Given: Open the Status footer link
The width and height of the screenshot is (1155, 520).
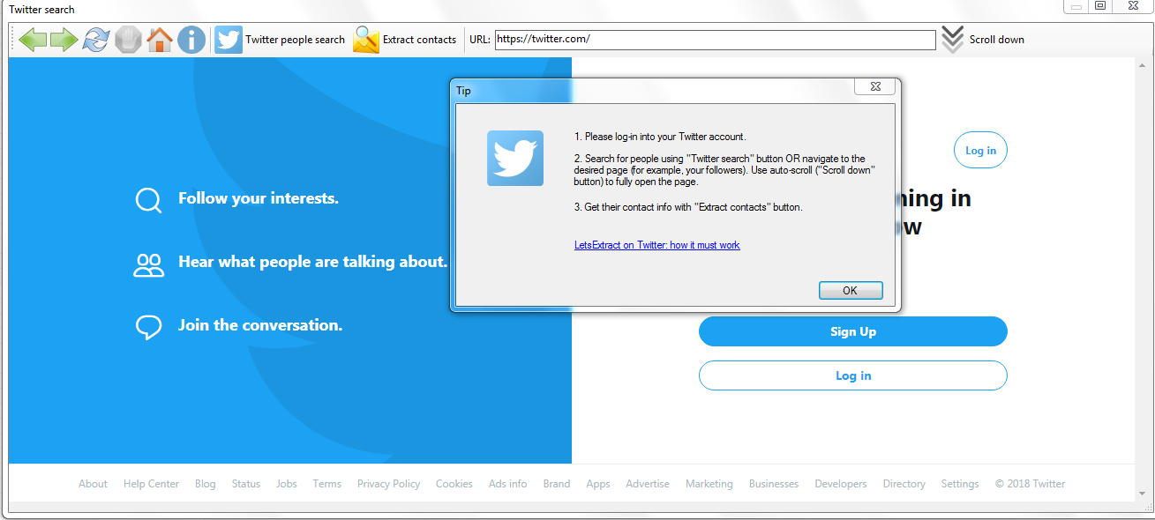Looking at the screenshot, I should click(x=246, y=484).
